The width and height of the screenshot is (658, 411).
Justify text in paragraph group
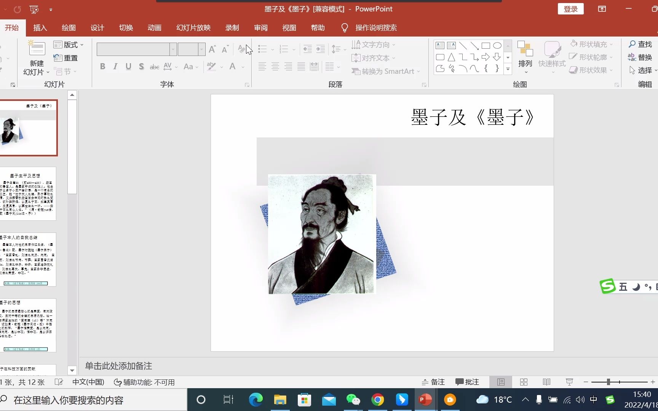[301, 67]
